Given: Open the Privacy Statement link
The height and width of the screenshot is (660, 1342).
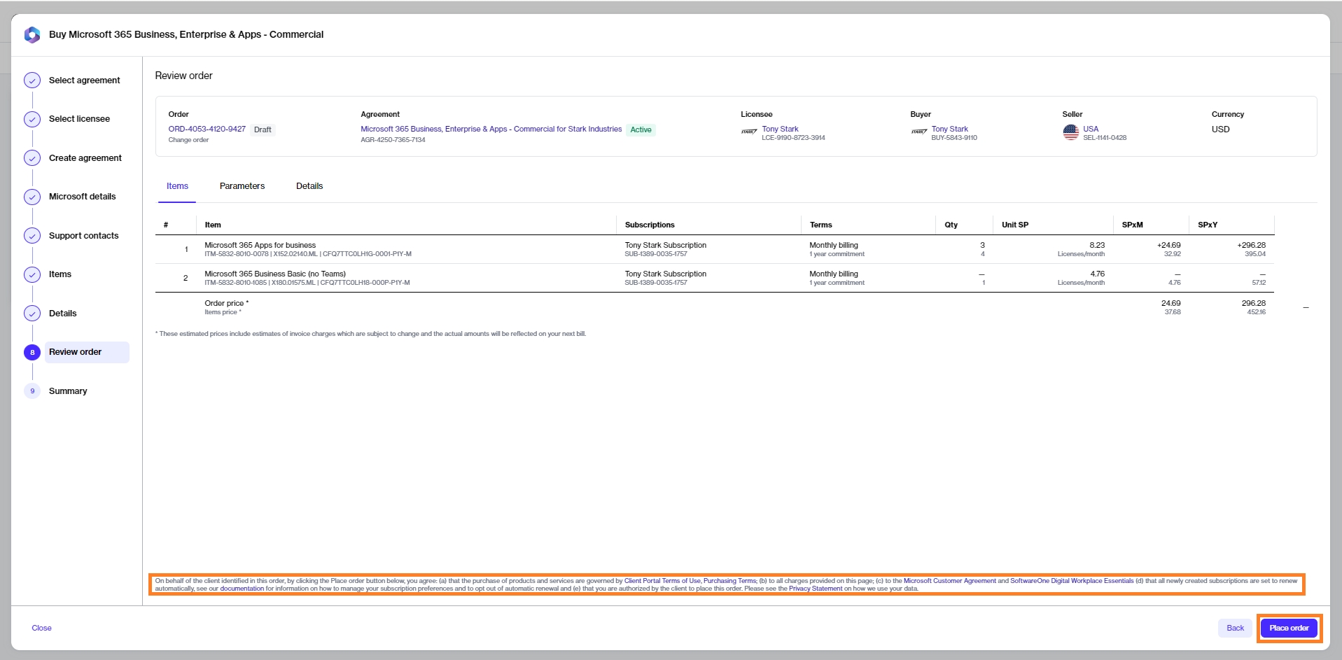Looking at the screenshot, I should tap(816, 589).
